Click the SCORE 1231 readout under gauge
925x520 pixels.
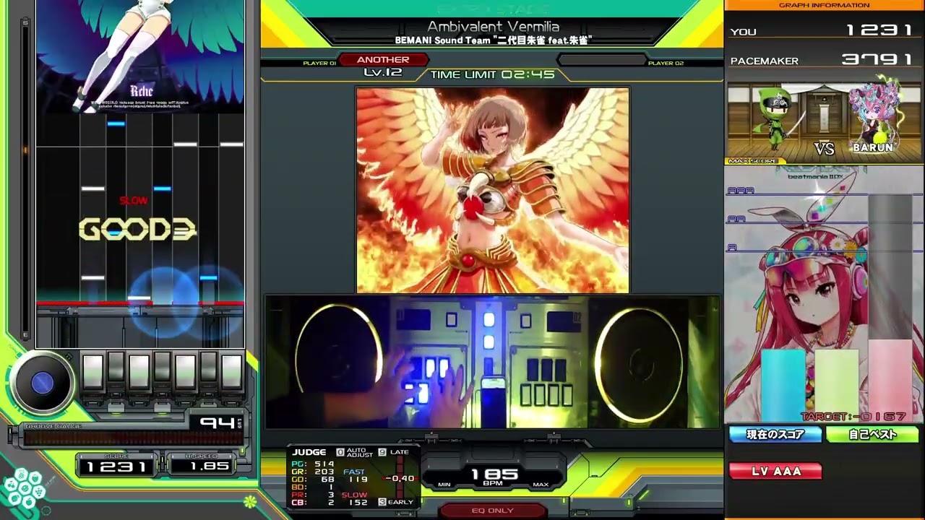[116, 467]
